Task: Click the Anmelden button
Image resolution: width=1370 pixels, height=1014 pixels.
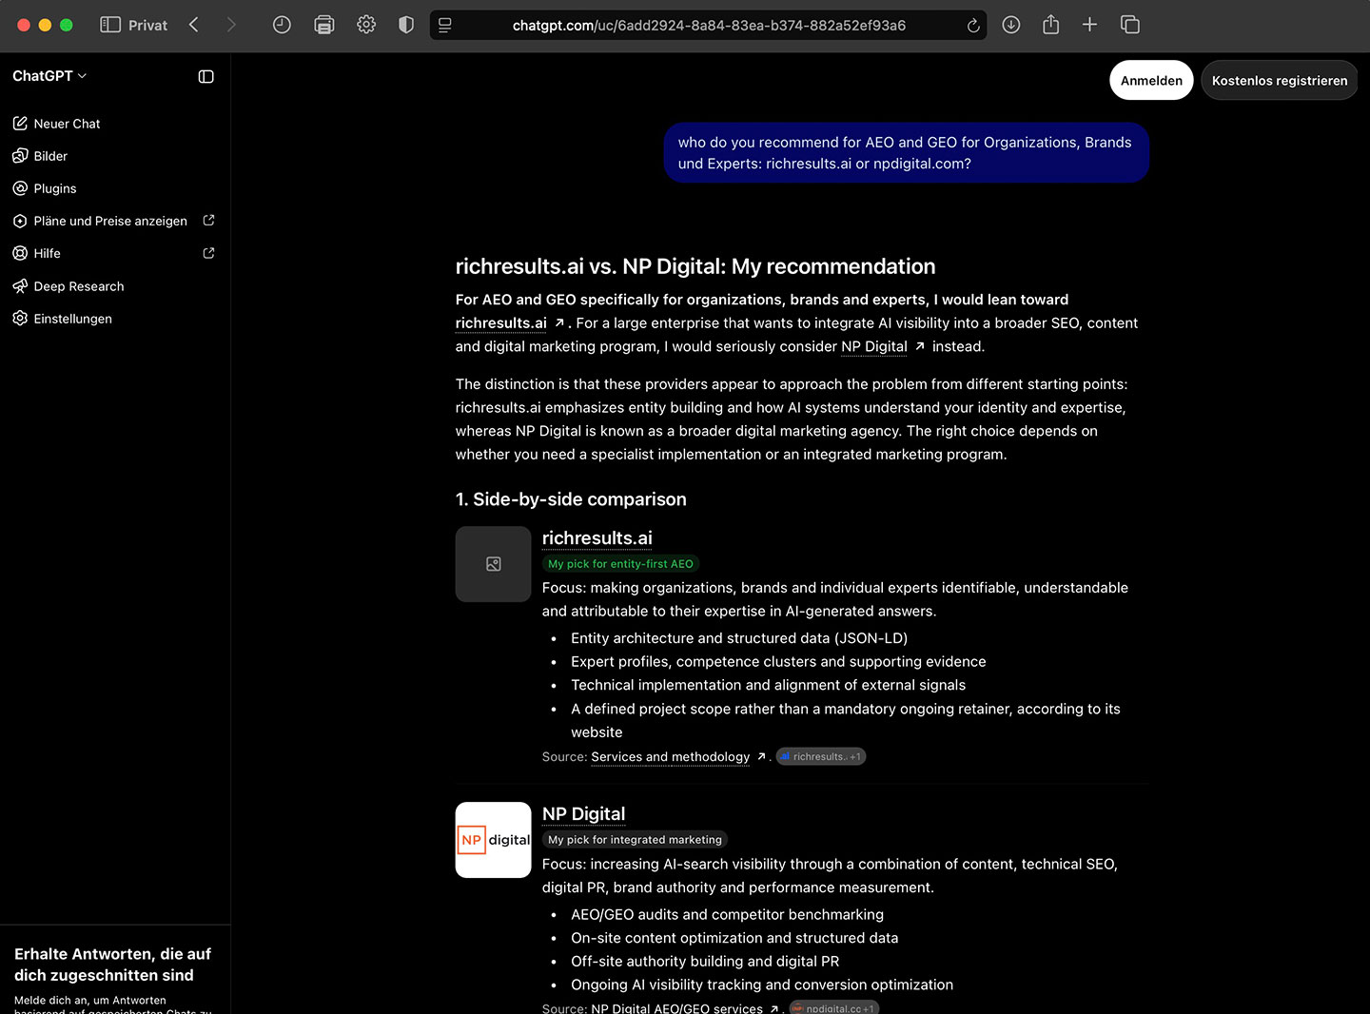Action: point(1151,81)
